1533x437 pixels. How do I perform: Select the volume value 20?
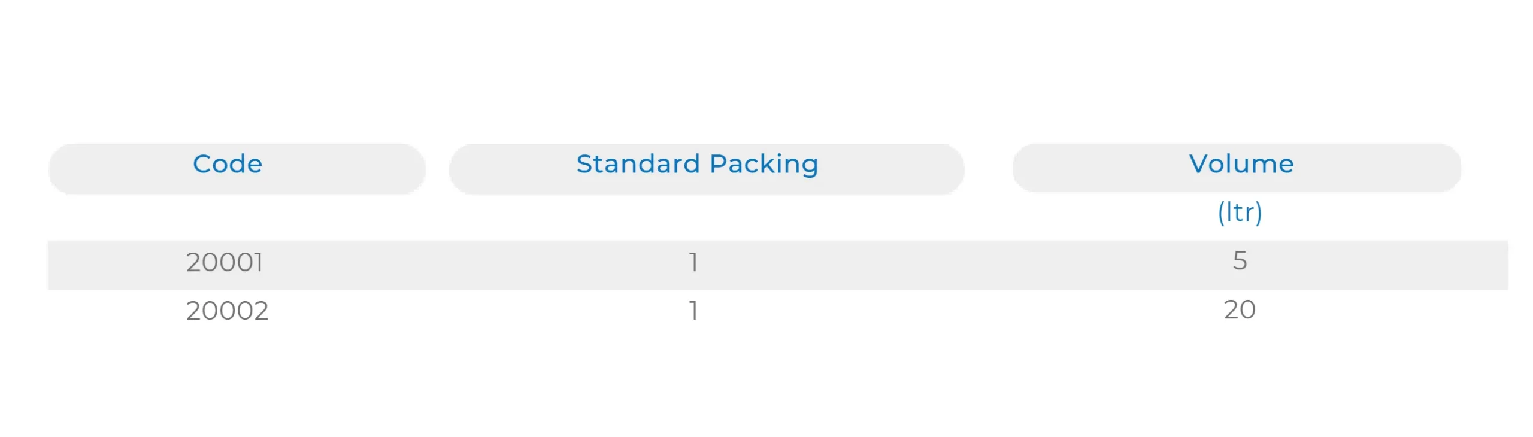click(1240, 310)
